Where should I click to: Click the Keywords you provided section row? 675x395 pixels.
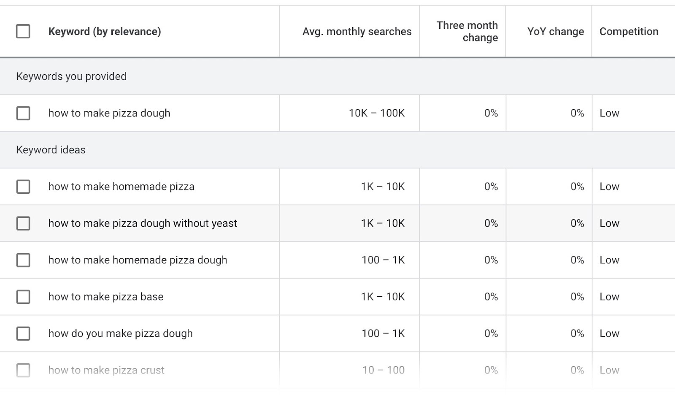[71, 76]
